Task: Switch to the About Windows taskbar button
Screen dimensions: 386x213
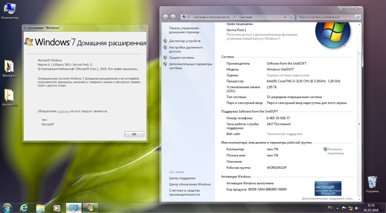Action: coord(90,208)
